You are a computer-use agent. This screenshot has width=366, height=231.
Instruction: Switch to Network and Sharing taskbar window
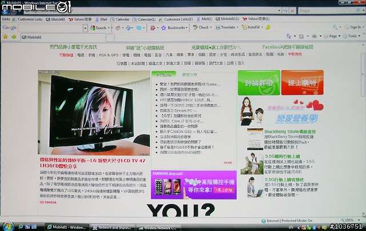(113, 227)
